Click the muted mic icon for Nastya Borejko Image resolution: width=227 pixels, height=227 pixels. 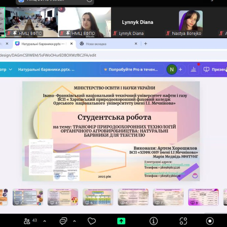click(x=168, y=34)
